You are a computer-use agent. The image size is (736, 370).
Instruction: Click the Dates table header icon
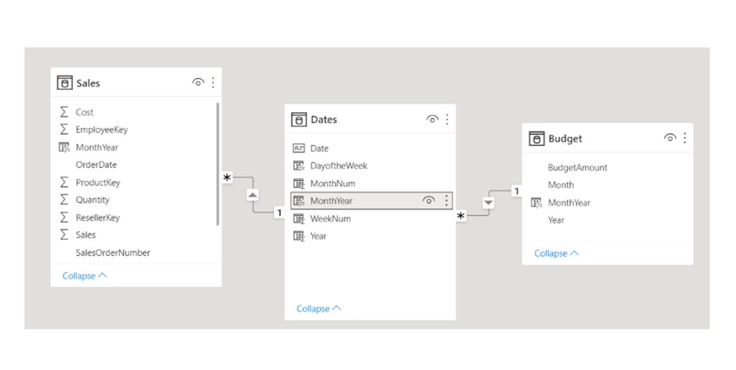coord(299,120)
